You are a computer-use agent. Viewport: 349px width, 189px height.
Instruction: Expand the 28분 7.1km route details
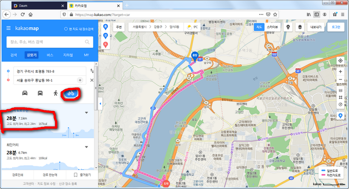point(87,113)
